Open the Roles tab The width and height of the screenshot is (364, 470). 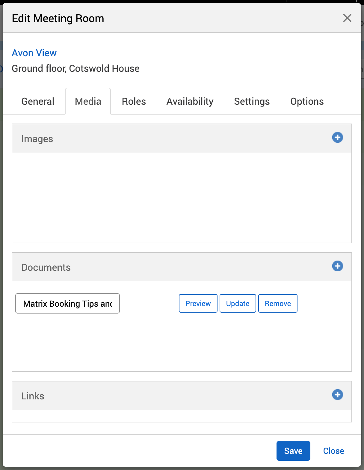[x=134, y=101]
